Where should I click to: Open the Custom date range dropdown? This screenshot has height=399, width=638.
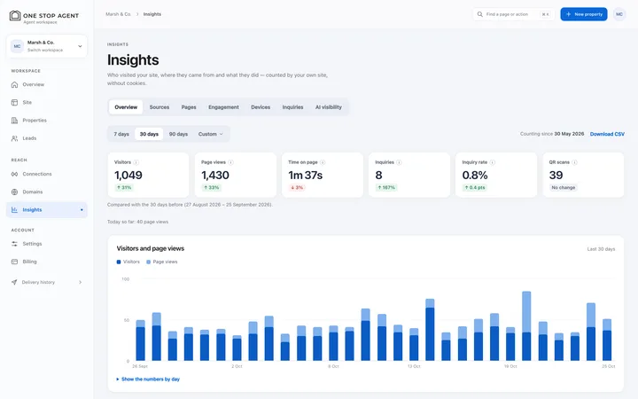click(211, 134)
